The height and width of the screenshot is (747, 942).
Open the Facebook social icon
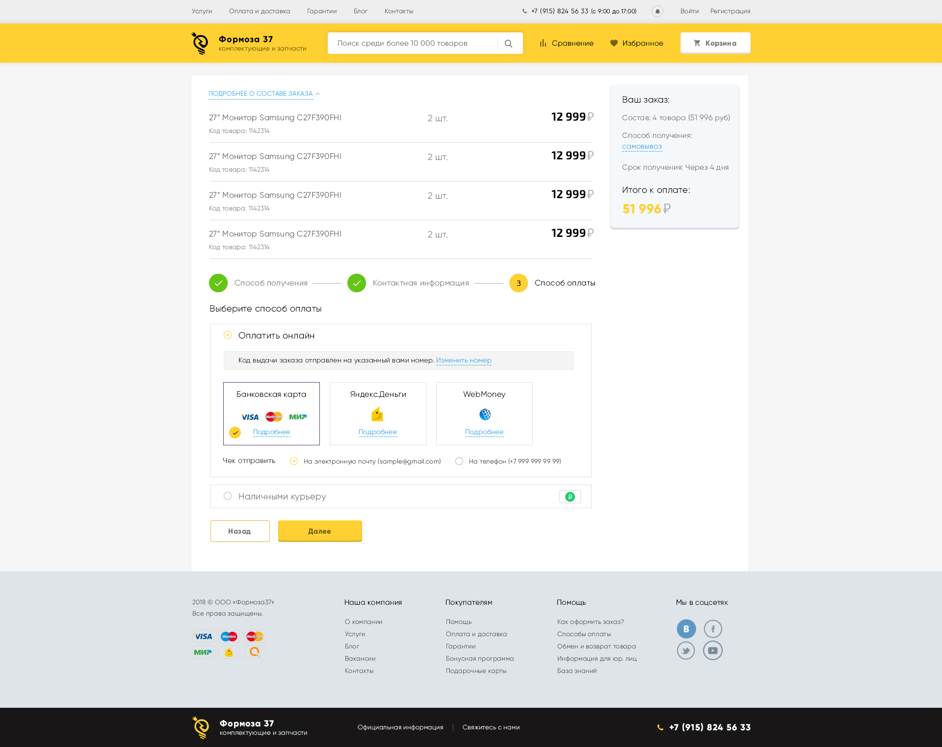[x=713, y=629]
